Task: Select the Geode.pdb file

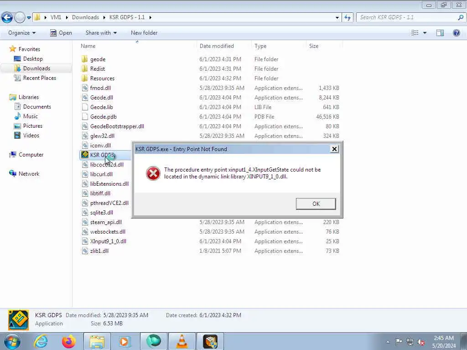Action: 104,116
